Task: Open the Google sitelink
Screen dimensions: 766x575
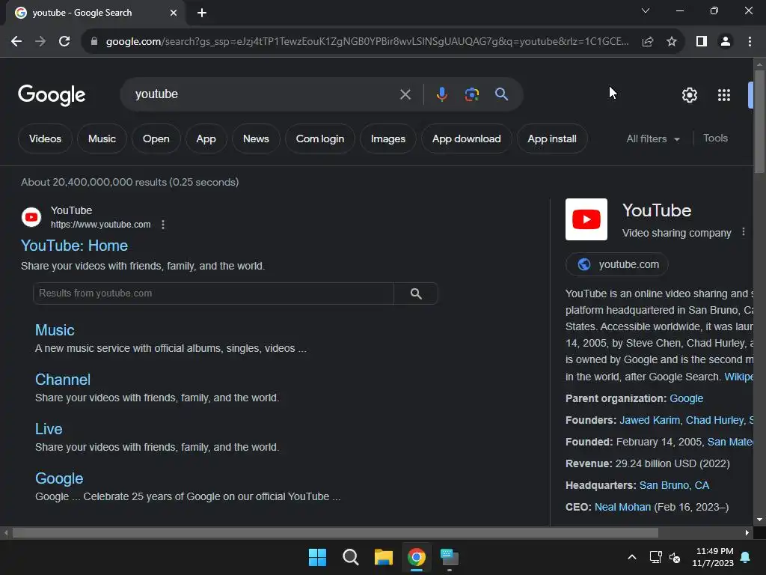Action: 59,478
